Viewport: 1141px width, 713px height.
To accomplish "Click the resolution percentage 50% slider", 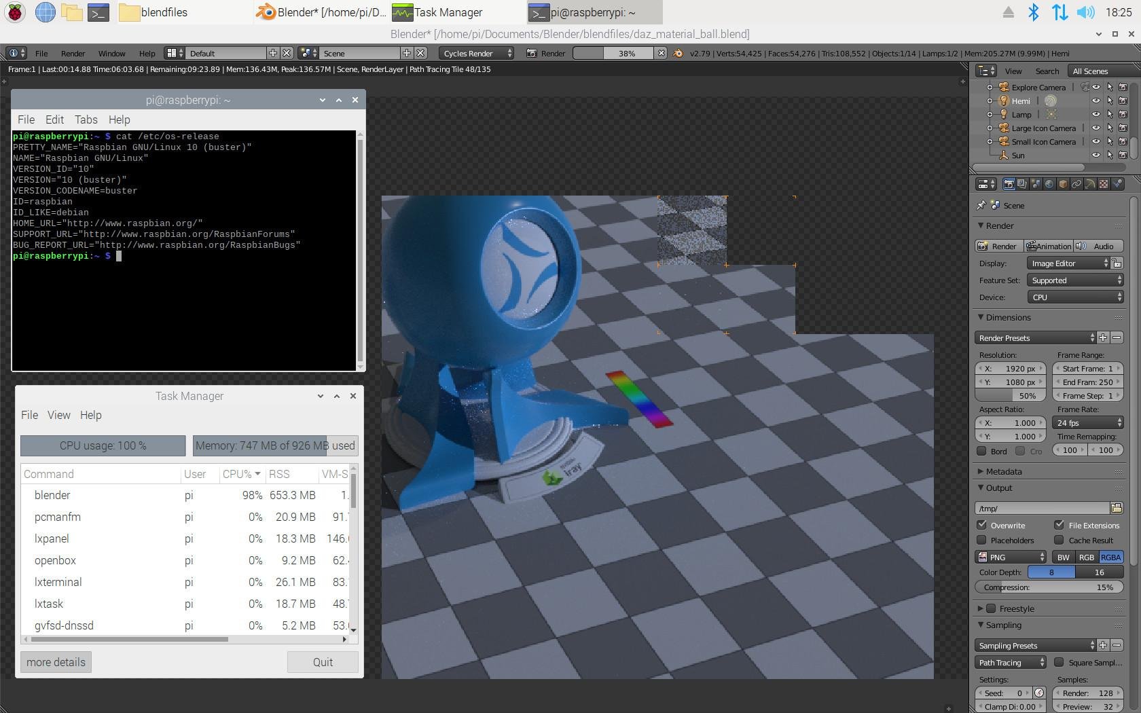I will pyautogui.click(x=1011, y=396).
